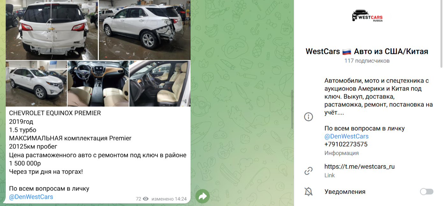Click the https://t.me/westcars_ru channel link
This screenshot has width=443, height=206.
[359, 166]
